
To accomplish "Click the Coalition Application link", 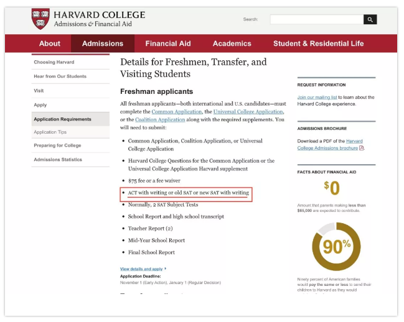I will tap(161, 119).
